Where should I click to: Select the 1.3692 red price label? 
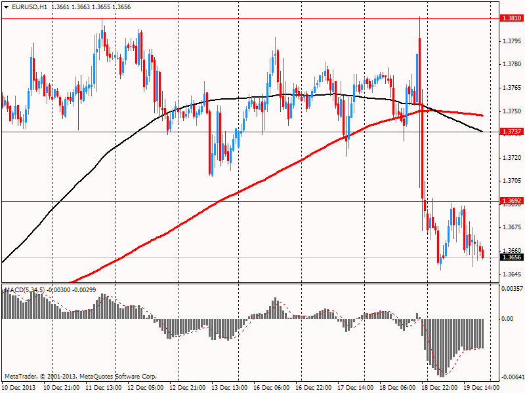coord(511,201)
